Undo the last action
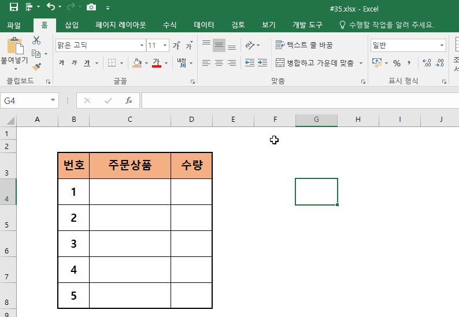459x317 pixels. 51,7
